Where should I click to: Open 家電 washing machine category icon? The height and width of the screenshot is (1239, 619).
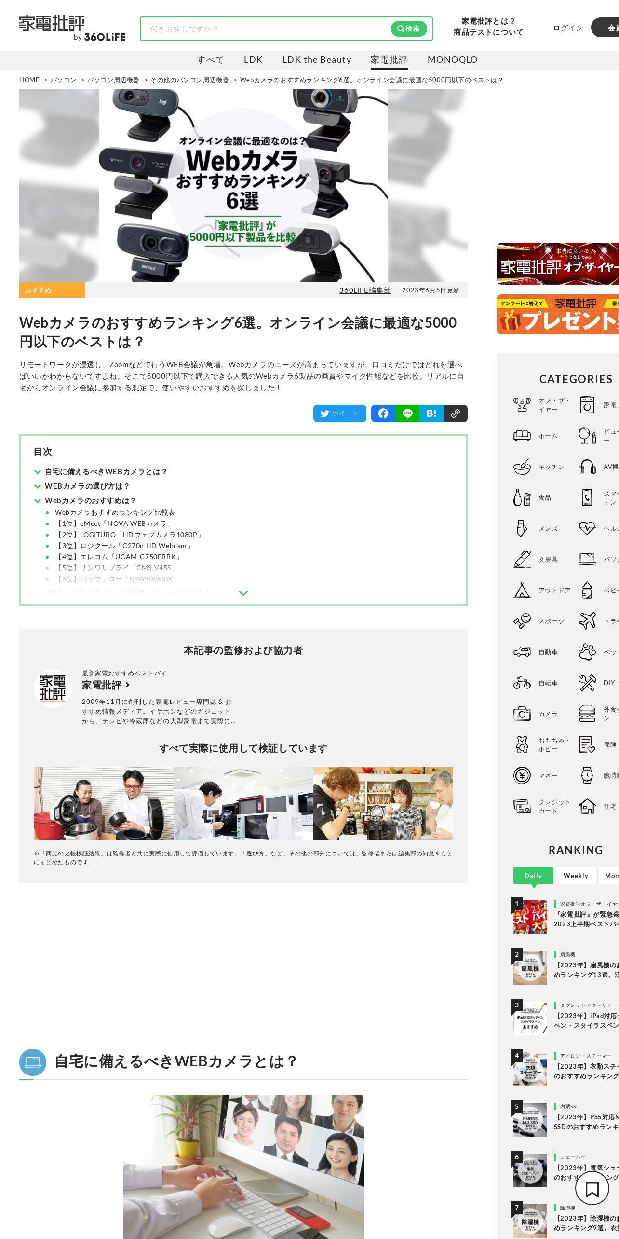[587, 405]
